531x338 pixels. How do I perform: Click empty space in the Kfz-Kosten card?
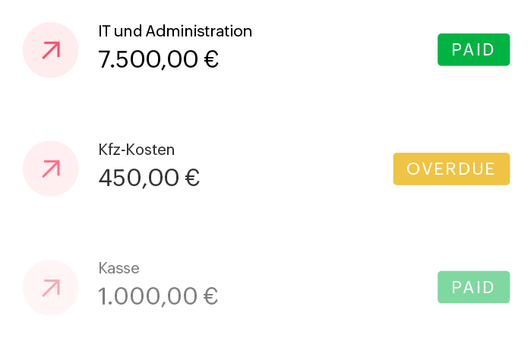point(304,169)
